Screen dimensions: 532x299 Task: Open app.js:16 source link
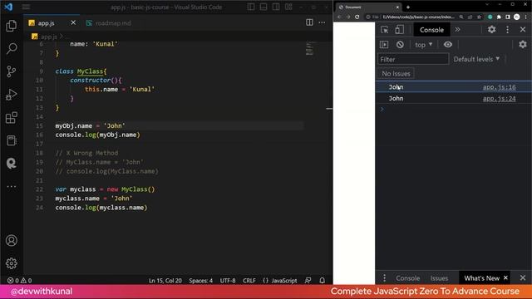coord(499,87)
